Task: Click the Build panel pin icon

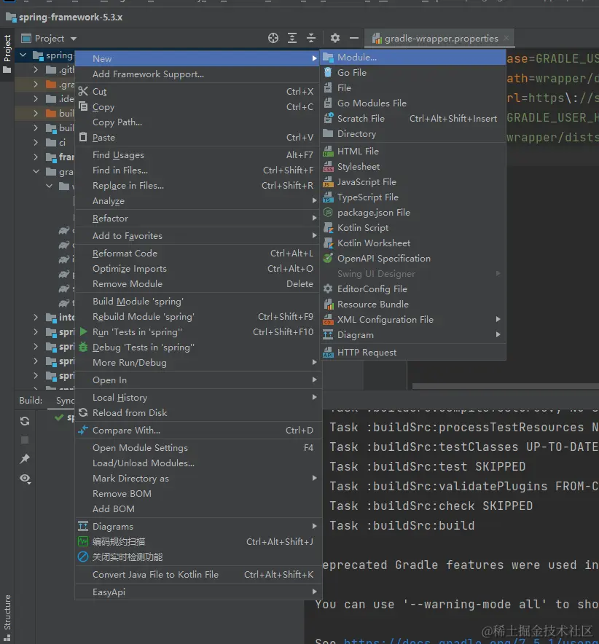Action: click(x=25, y=459)
